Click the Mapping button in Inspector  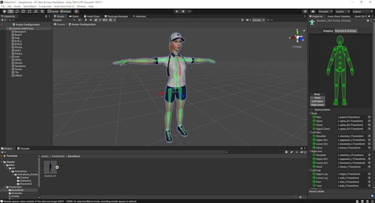click(328, 31)
